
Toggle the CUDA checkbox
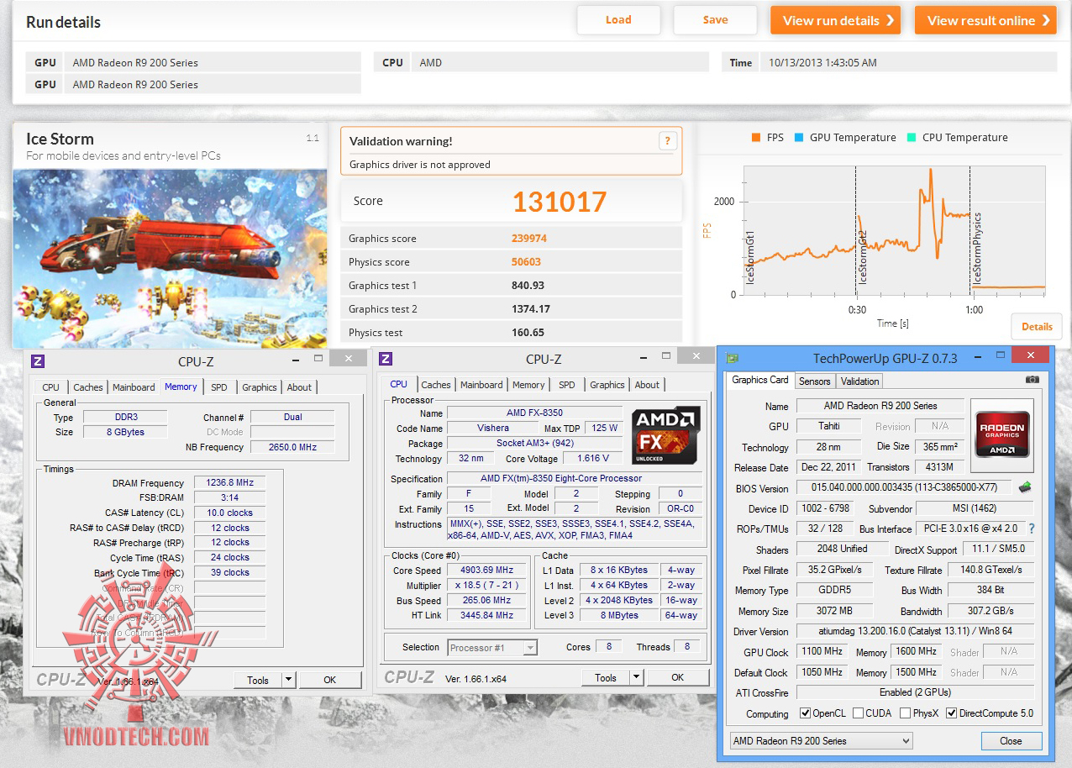(858, 713)
